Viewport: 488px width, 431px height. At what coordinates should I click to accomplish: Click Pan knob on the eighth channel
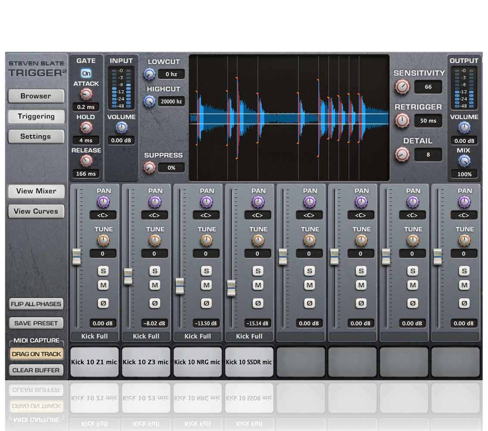(x=464, y=202)
